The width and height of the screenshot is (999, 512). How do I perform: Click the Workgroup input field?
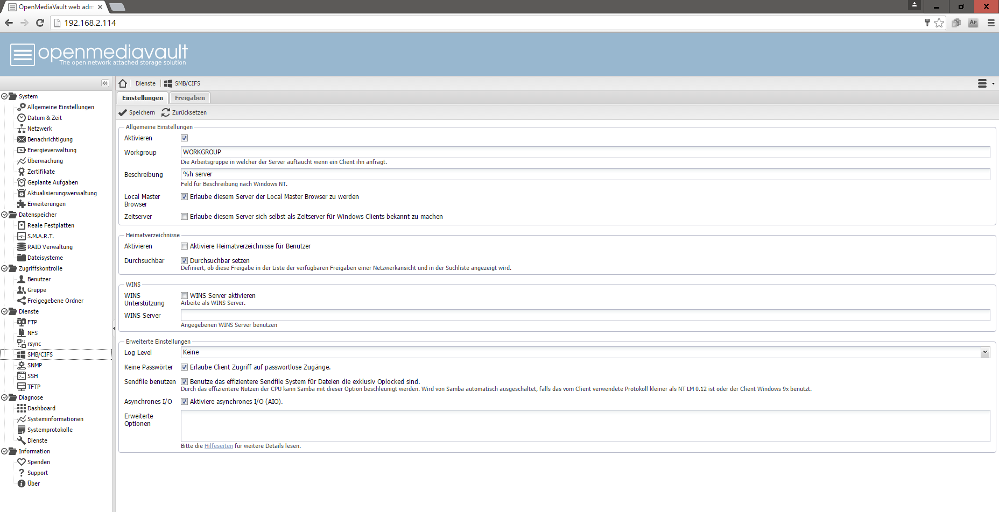(585, 152)
